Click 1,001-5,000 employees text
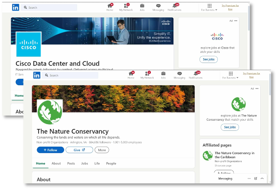The width and height of the screenshot is (278, 190). point(127,142)
